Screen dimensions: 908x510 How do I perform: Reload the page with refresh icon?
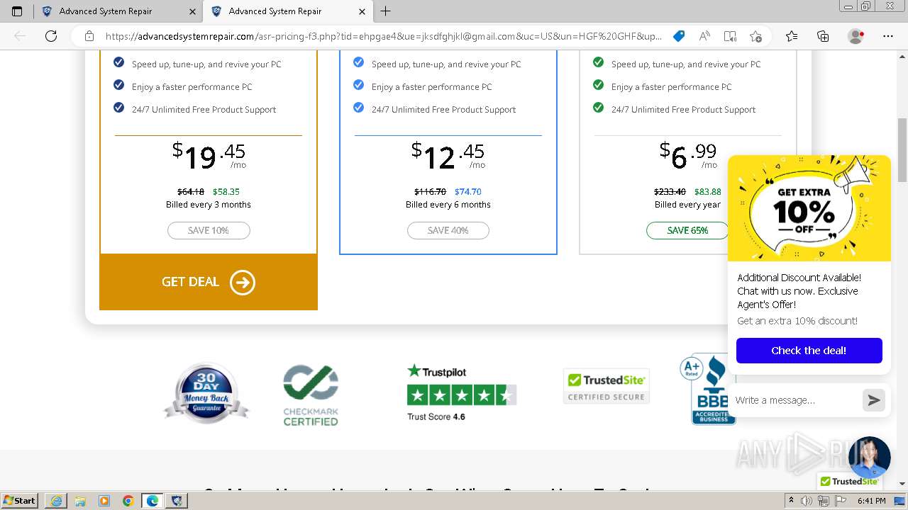click(51, 36)
